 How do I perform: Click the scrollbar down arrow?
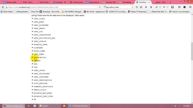tap(192, 103)
